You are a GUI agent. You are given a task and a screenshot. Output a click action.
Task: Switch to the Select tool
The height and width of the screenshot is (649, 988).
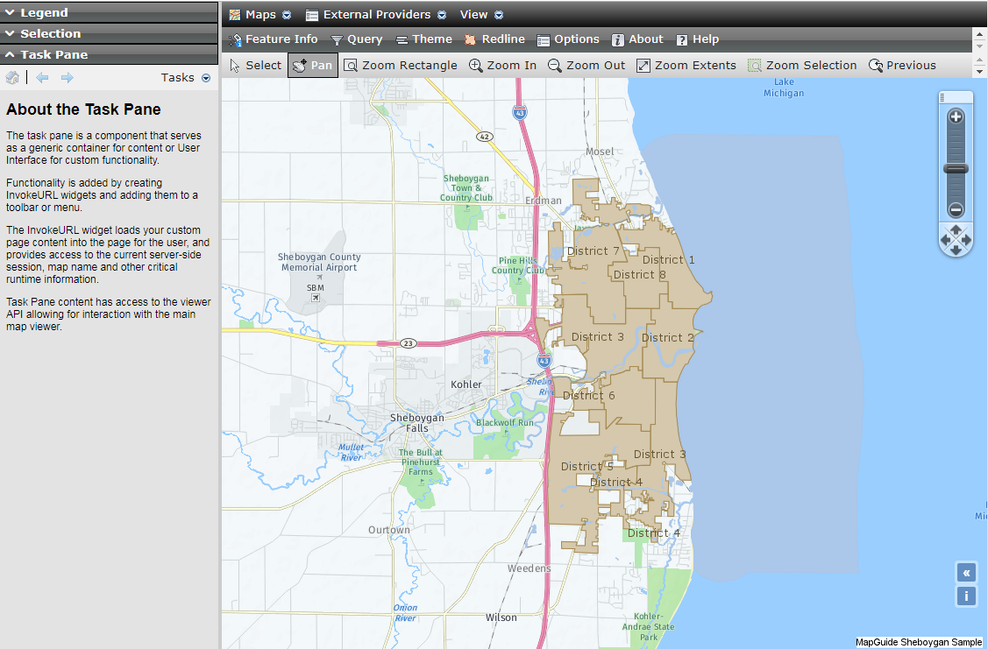tap(254, 64)
